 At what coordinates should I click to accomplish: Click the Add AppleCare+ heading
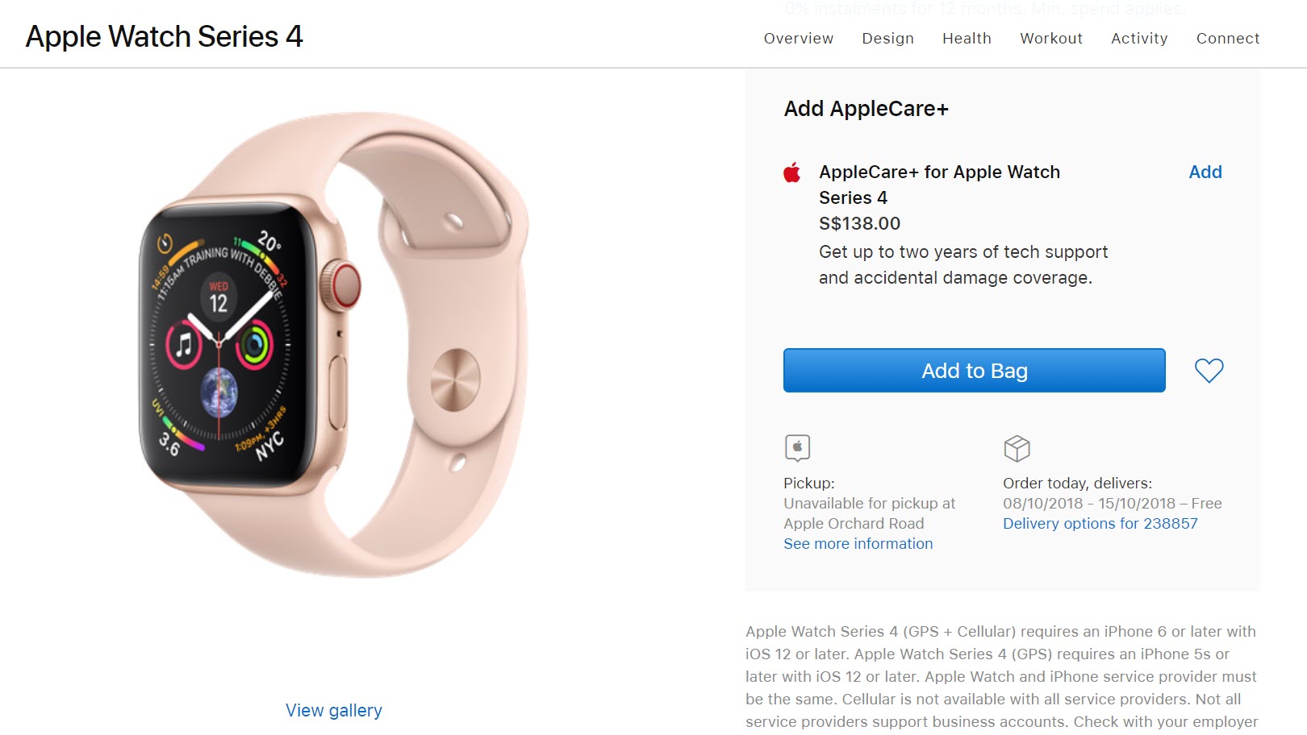(x=866, y=109)
